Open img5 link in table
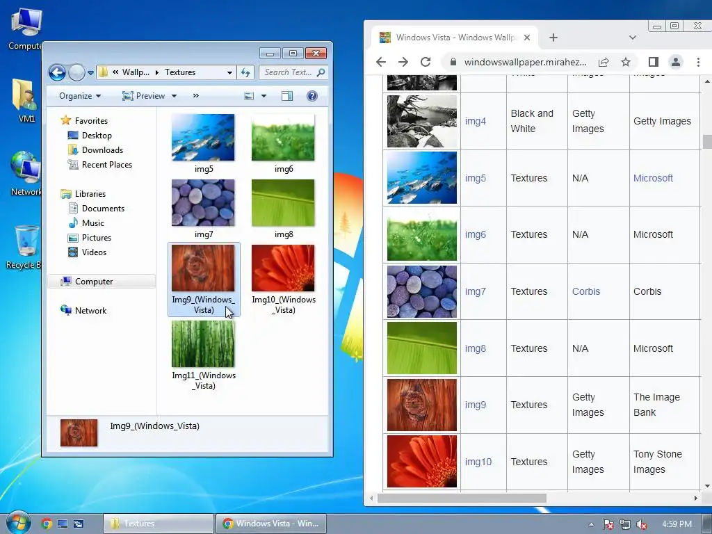The image size is (712, 534). click(x=476, y=178)
